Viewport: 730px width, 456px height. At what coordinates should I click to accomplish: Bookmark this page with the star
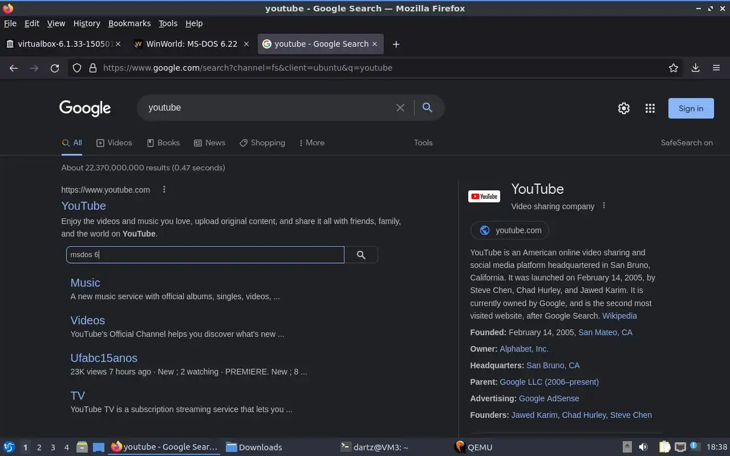coord(674,68)
